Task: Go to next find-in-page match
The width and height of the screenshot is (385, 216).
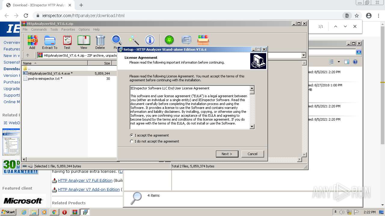Action: 345,26
